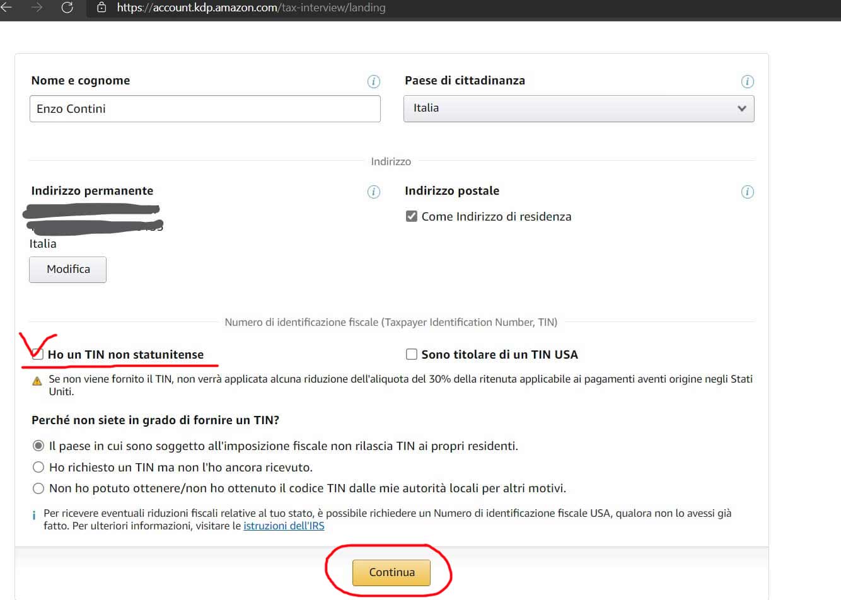
Task: Click the browser forward arrow
Action: click(x=37, y=8)
